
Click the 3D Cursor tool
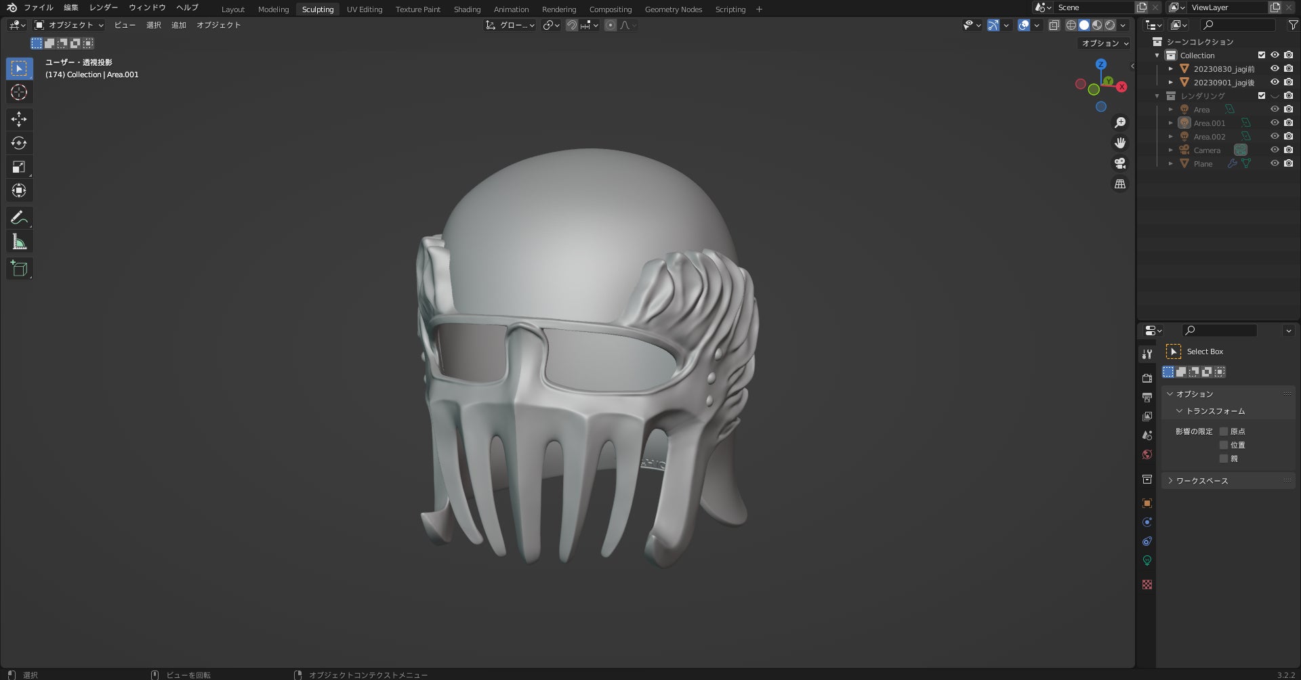[x=19, y=92]
